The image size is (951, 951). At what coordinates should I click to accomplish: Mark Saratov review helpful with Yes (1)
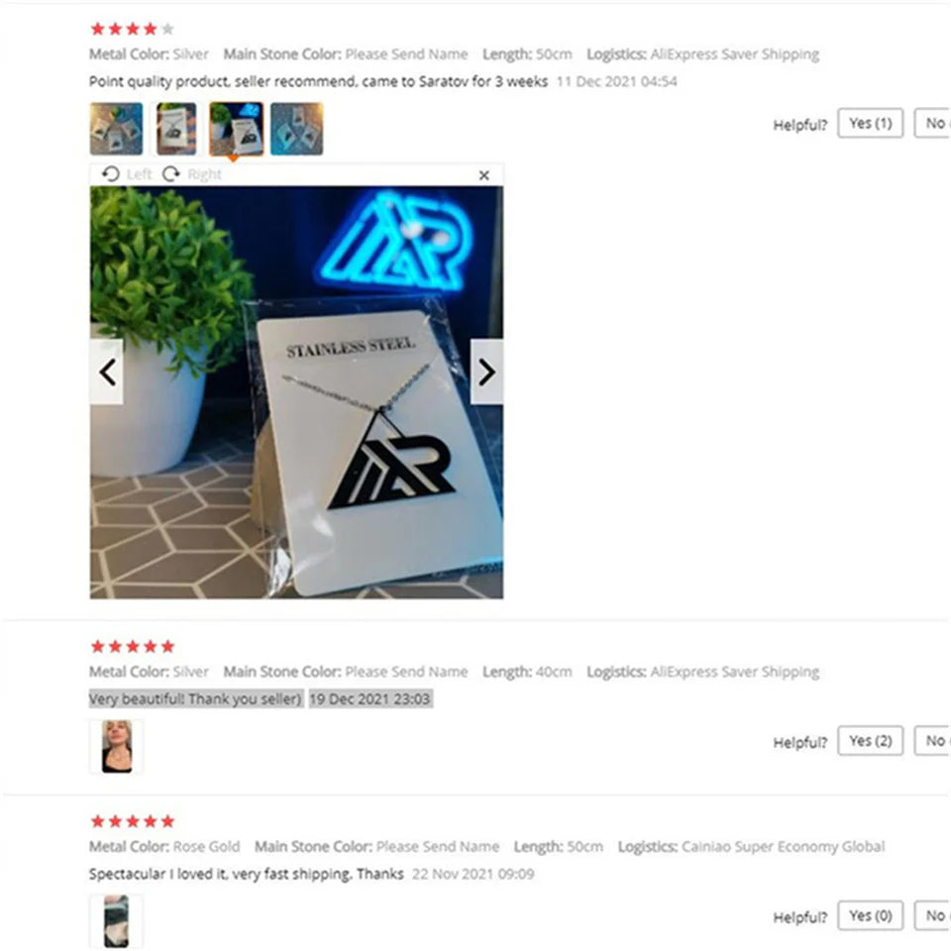point(871,123)
